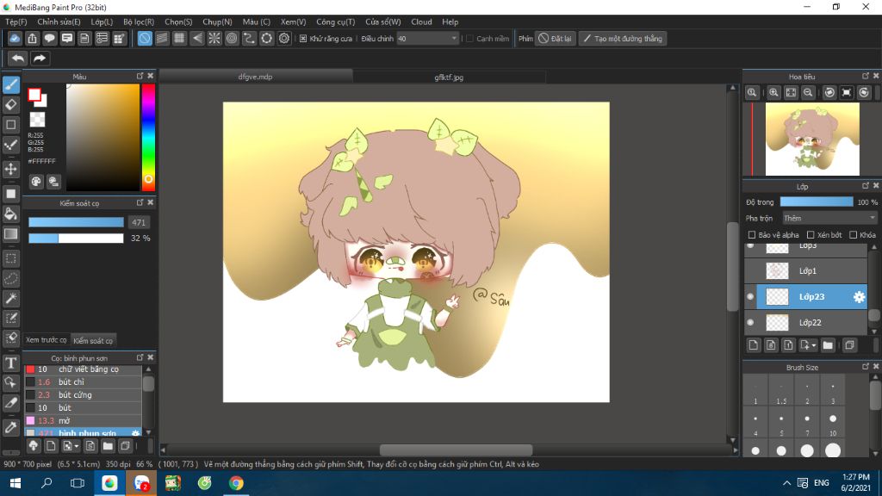Select the Bucket fill tool
The width and height of the screenshot is (882, 496).
coord(10,214)
